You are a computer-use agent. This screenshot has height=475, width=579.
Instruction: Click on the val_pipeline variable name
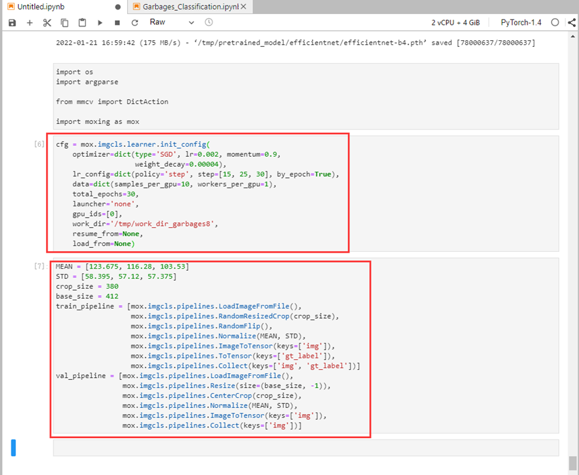(x=81, y=376)
